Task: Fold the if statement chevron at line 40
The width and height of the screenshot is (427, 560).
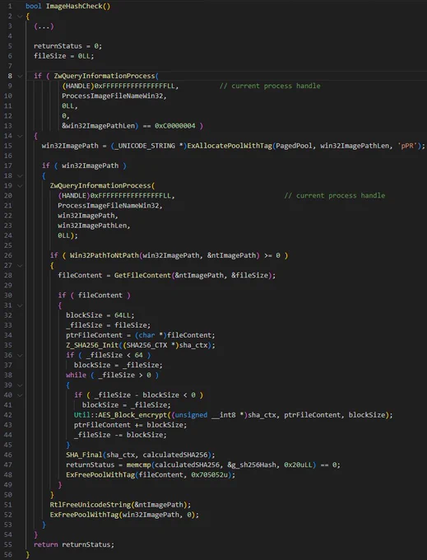Action: [20, 395]
